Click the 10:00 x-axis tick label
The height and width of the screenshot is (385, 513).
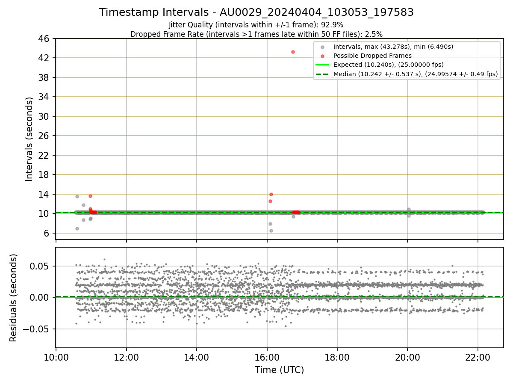click(56, 357)
